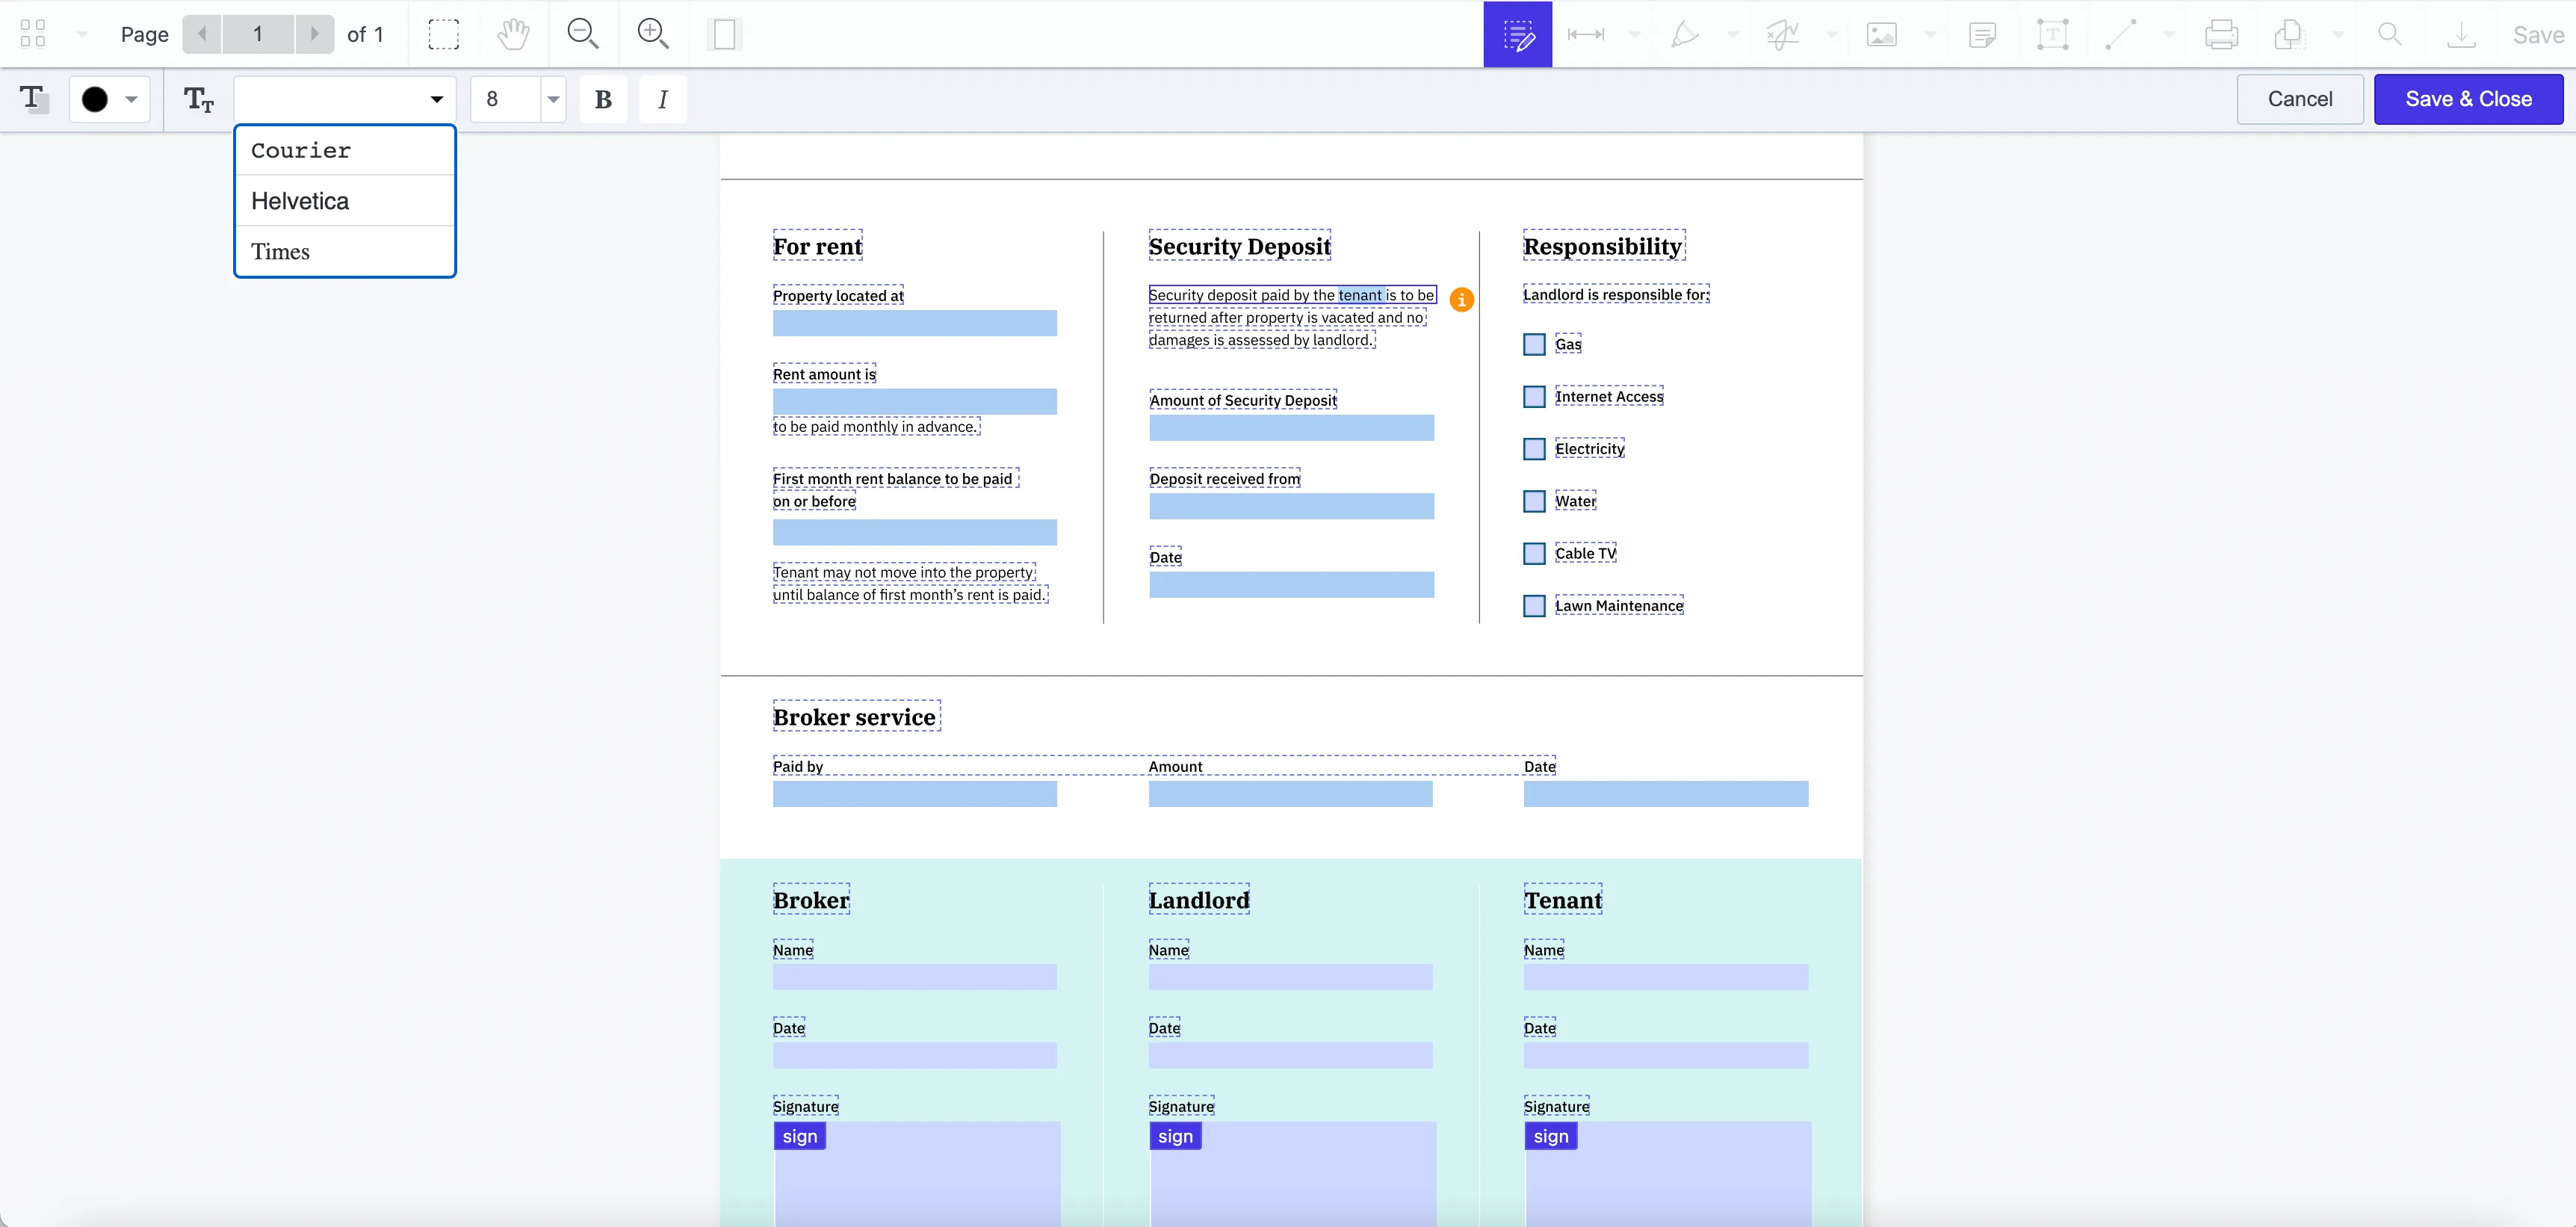Check the Cable TV checkbox
2576x1227 pixels.
pos(1534,553)
